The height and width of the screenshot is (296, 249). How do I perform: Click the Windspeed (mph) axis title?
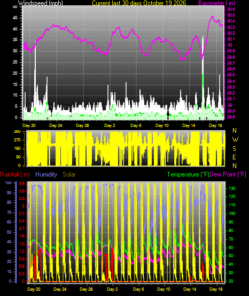pyautogui.click(x=40, y=3)
